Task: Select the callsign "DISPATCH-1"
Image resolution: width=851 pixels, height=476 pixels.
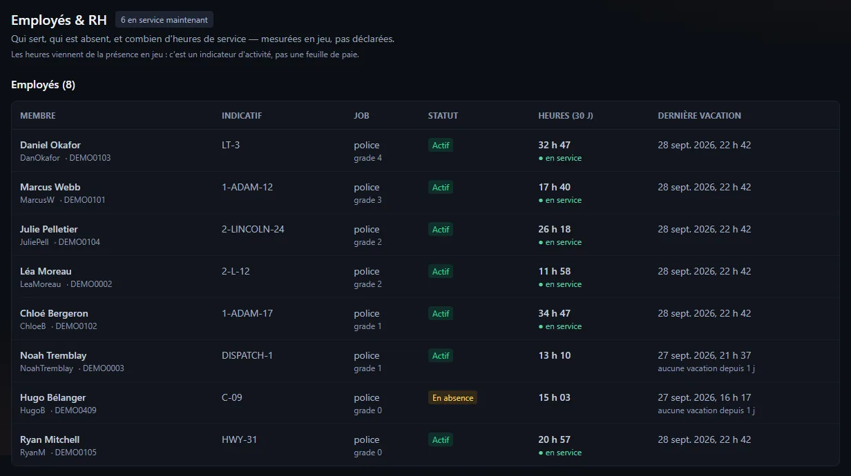Action: click(247, 355)
